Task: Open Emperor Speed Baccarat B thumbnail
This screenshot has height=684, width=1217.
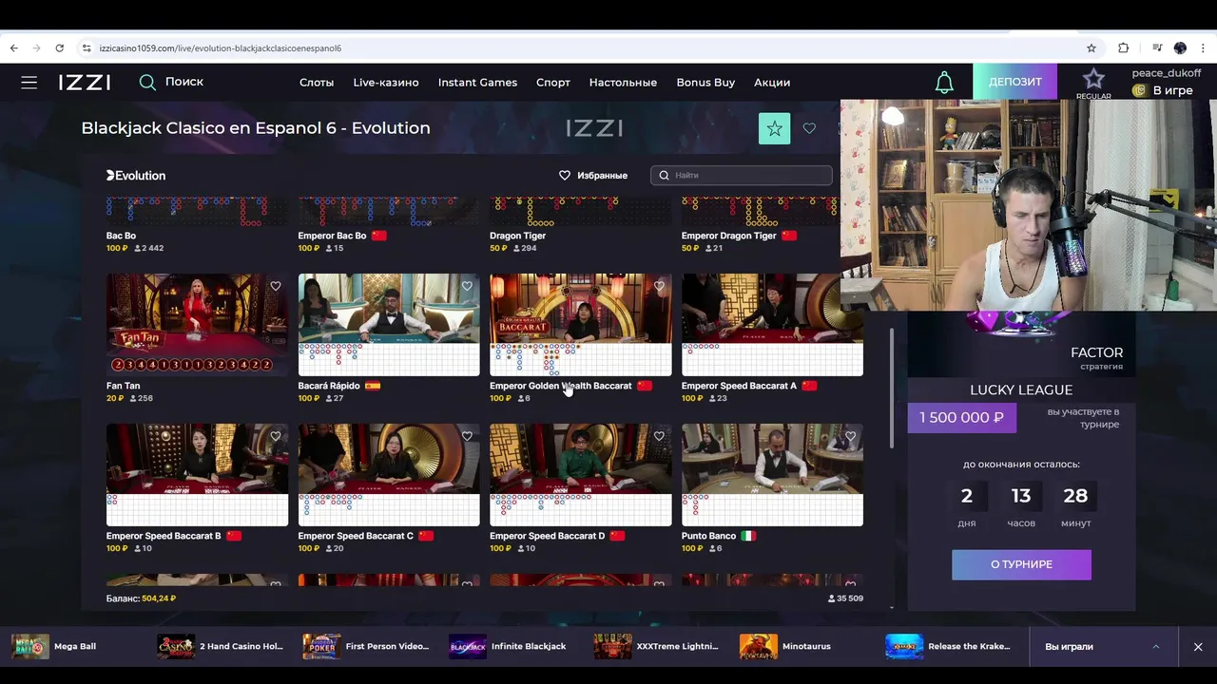Action: click(x=197, y=475)
